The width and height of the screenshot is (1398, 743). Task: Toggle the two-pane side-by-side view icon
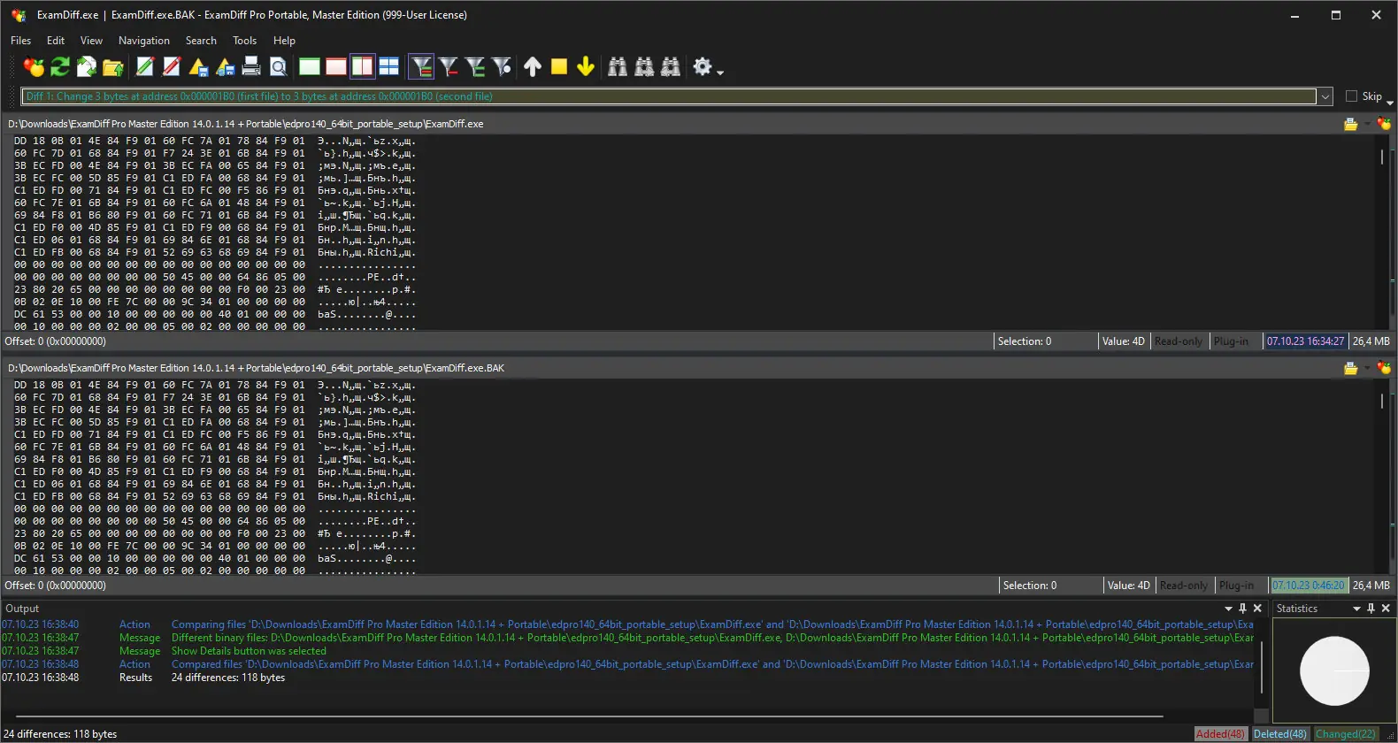tap(363, 67)
